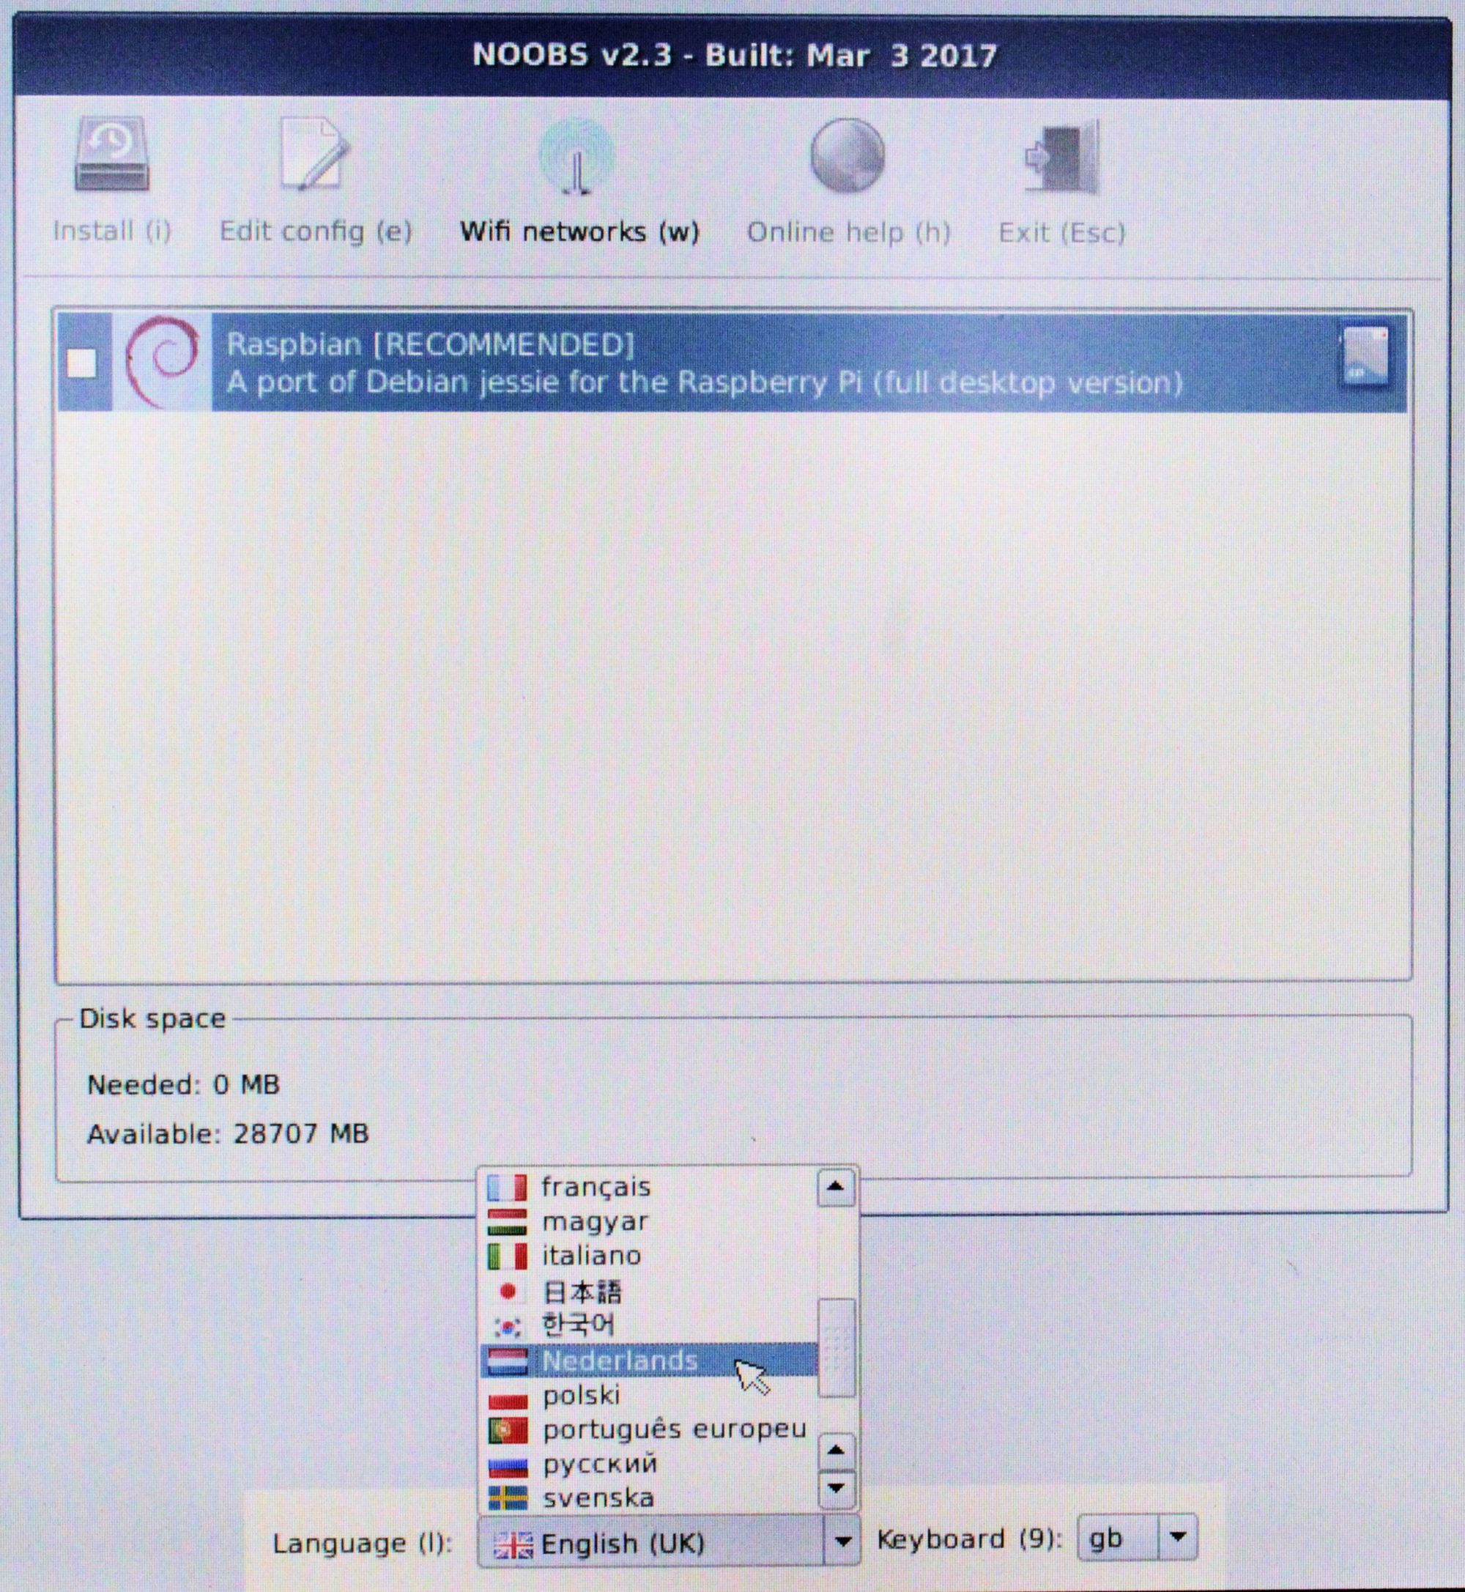1465x1592 pixels.
Task: Choose français from the language list
Action: pyautogui.click(x=648, y=1188)
